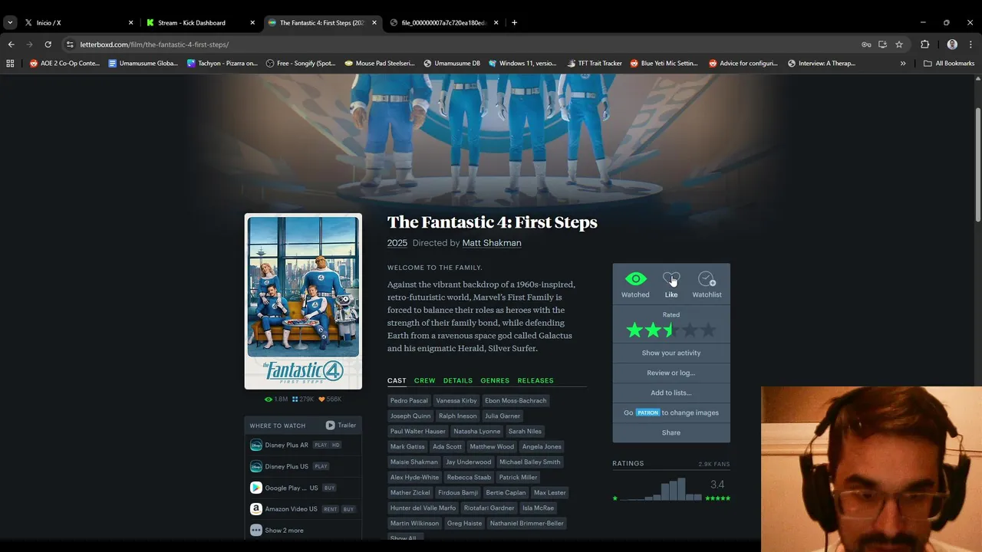The height and width of the screenshot is (552, 982).
Task: Like the film with the heart icon
Action: [x=671, y=279]
